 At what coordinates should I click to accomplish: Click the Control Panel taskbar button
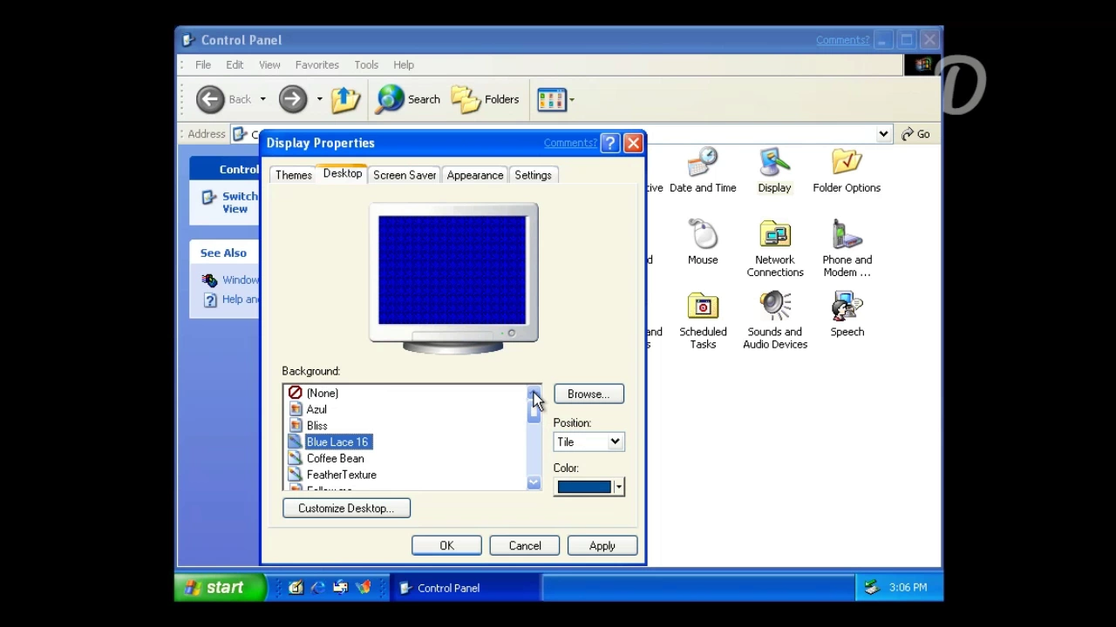(x=465, y=588)
